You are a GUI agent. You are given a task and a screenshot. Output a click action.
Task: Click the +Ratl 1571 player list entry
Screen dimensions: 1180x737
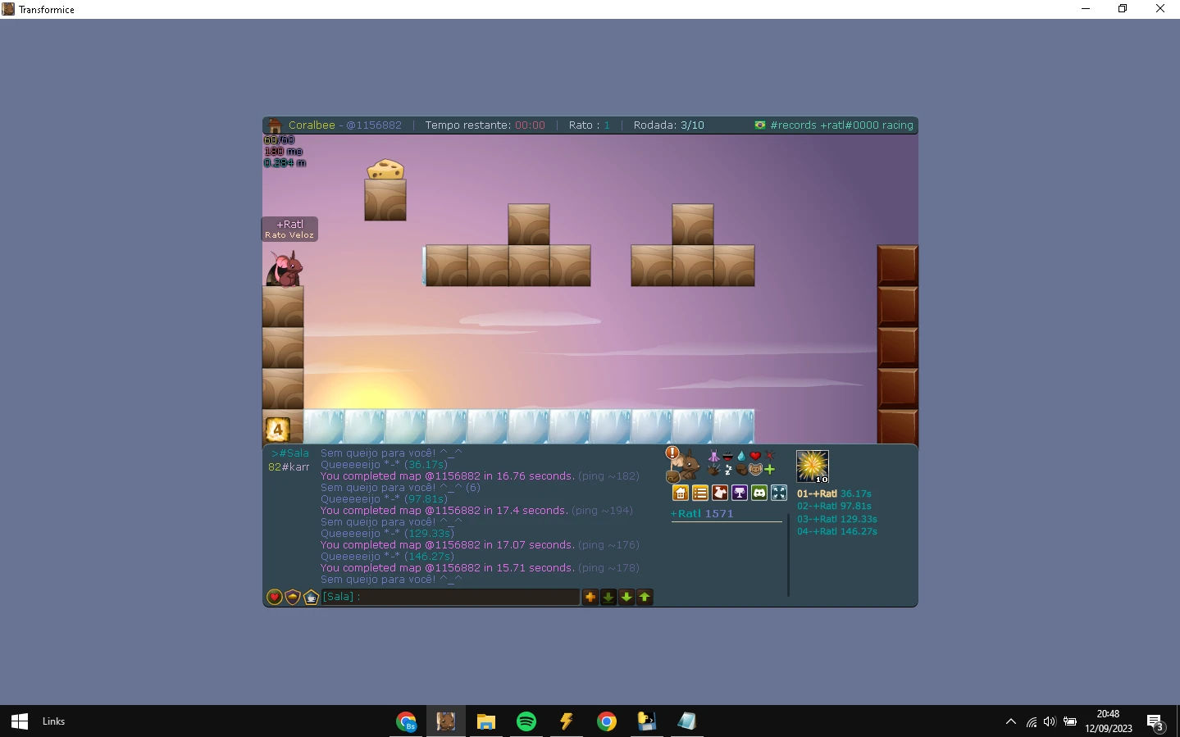pos(702,514)
